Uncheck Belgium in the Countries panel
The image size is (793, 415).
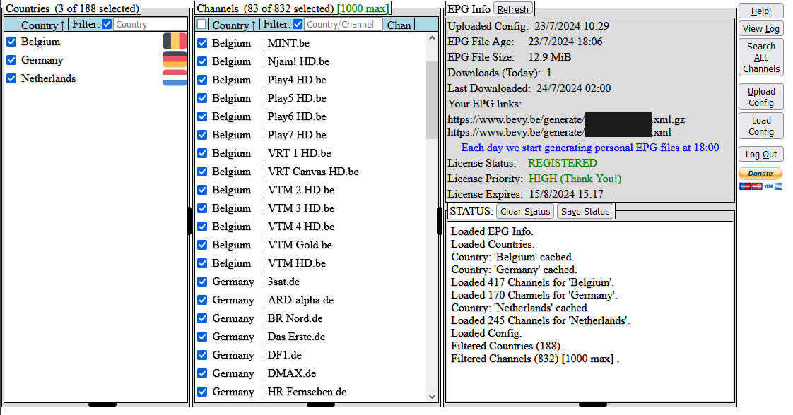point(11,42)
